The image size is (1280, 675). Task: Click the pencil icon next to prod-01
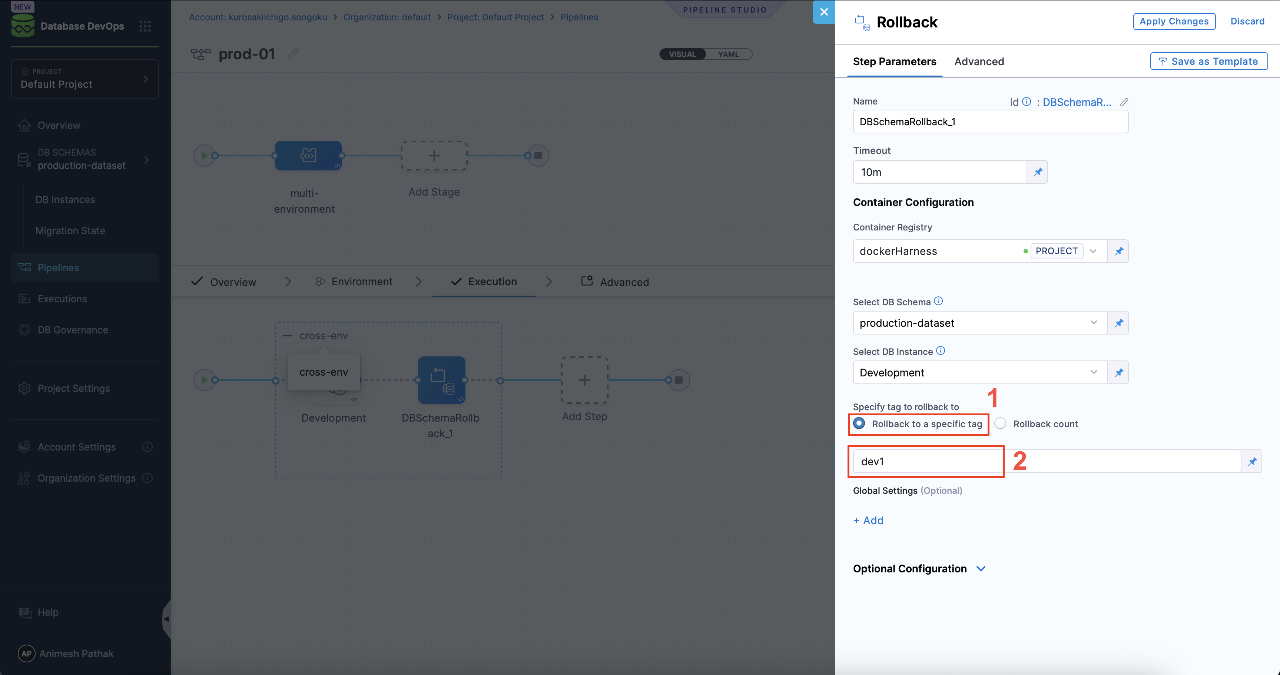tap(293, 54)
